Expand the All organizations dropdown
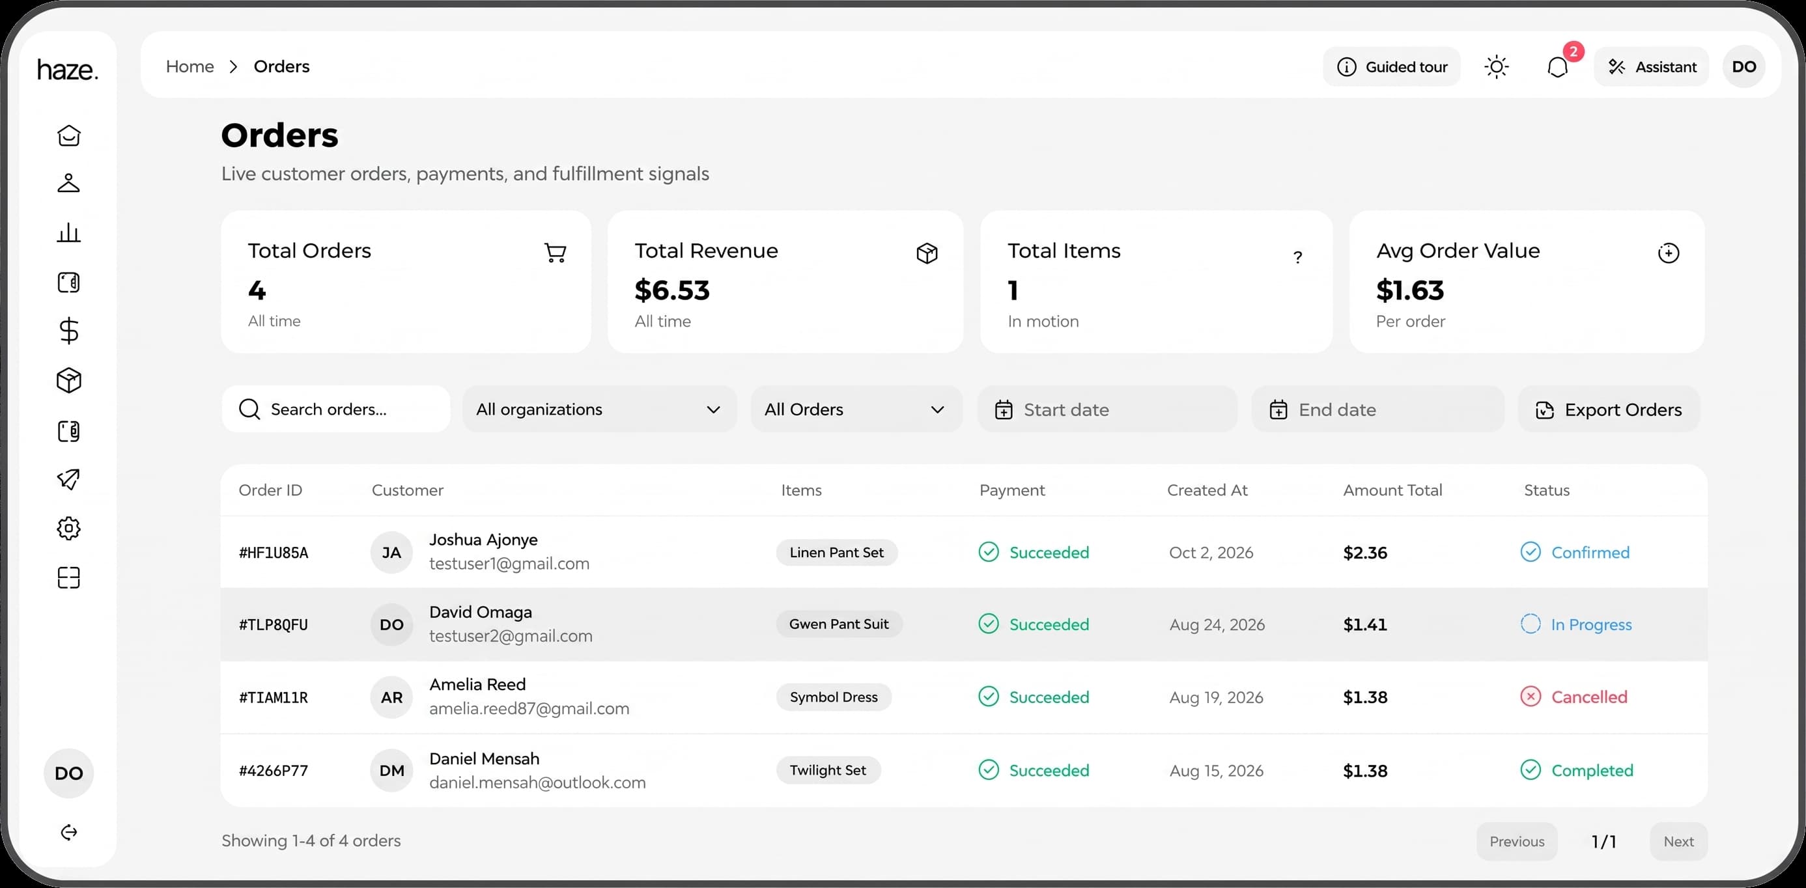 click(599, 409)
